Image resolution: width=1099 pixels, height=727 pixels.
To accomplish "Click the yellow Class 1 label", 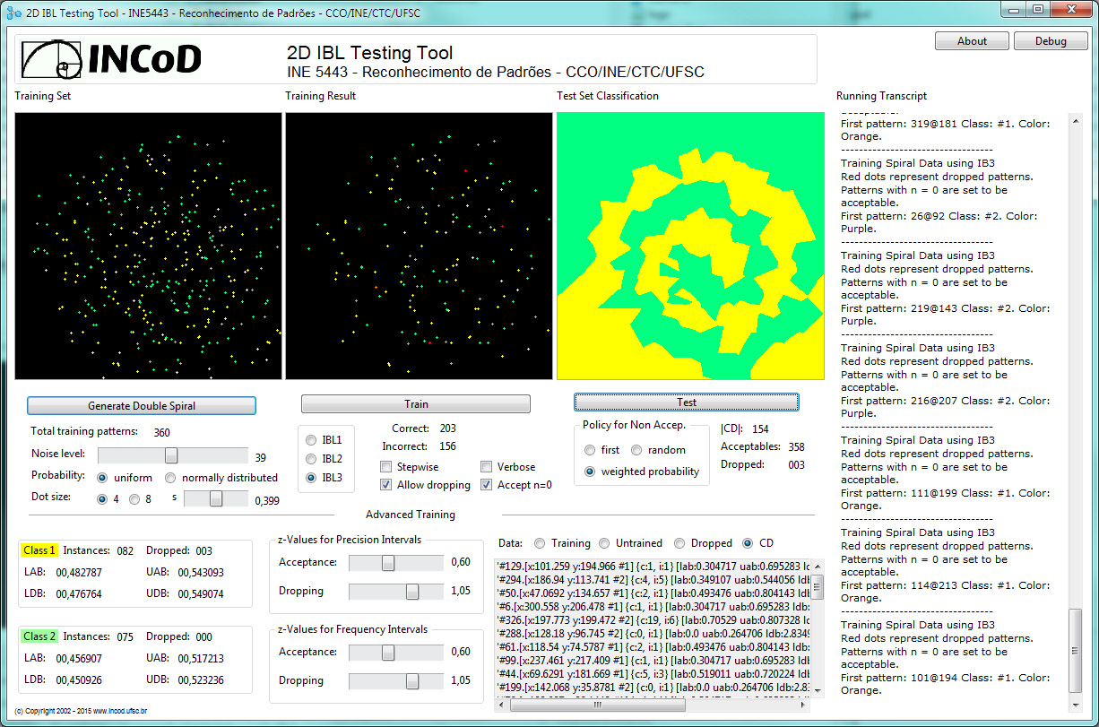I will [x=39, y=550].
